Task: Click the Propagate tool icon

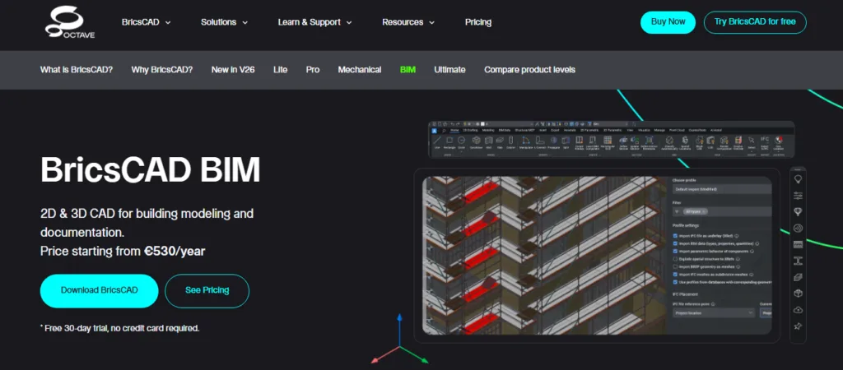Action: click(x=554, y=141)
